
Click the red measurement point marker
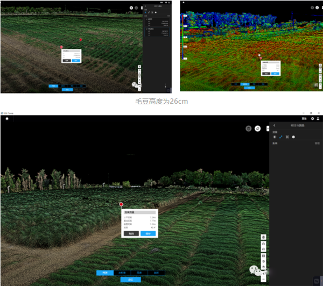[121, 205]
